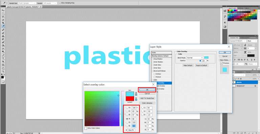Select the Zoom tool in toolbox
This screenshot has width=260, height=134.
click(3, 71)
